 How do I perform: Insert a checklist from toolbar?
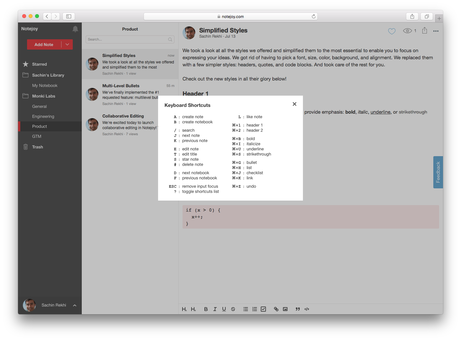(263, 309)
